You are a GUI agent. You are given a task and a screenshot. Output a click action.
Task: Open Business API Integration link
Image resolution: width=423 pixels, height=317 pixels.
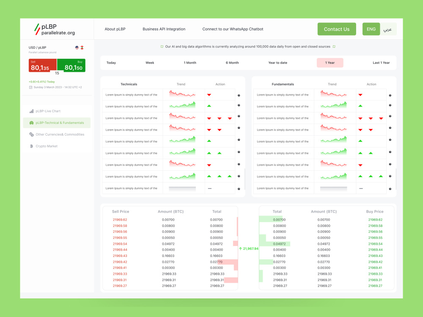coord(164,29)
